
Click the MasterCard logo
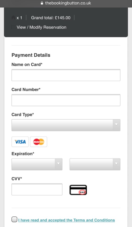(39, 142)
